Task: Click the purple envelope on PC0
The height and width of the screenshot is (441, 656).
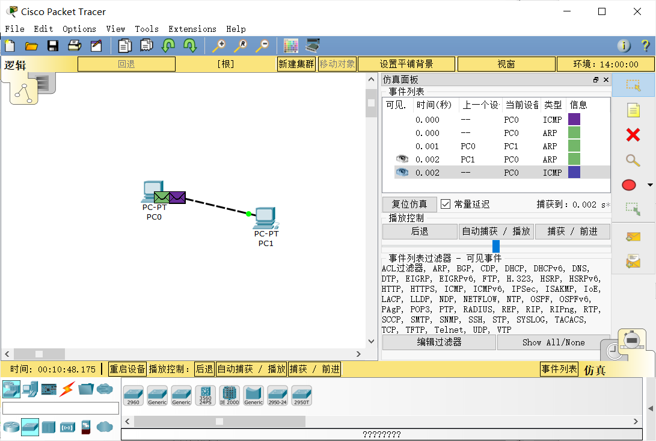Action: [177, 197]
